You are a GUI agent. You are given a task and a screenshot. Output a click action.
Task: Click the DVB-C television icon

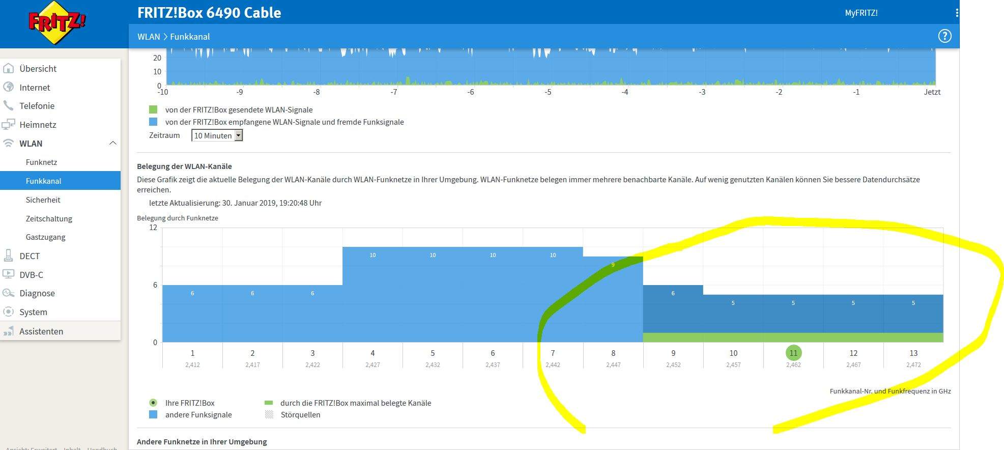[x=9, y=274]
